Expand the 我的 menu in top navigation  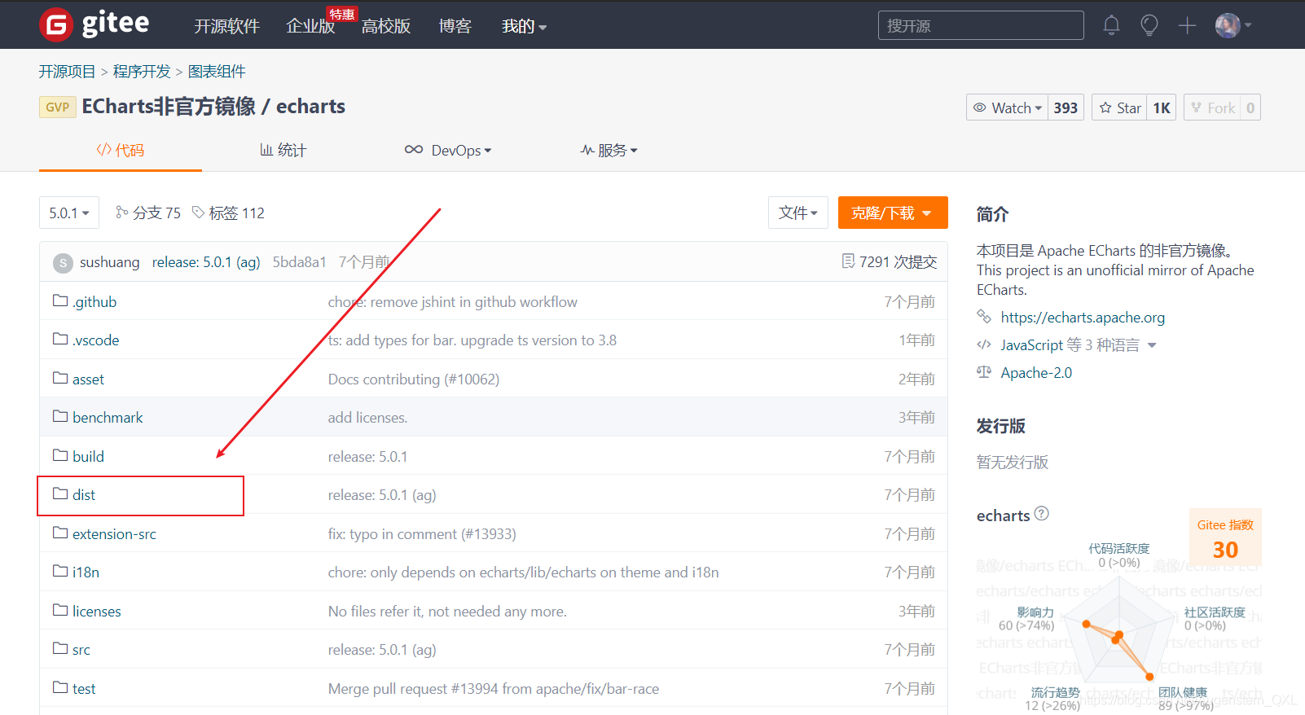[524, 26]
